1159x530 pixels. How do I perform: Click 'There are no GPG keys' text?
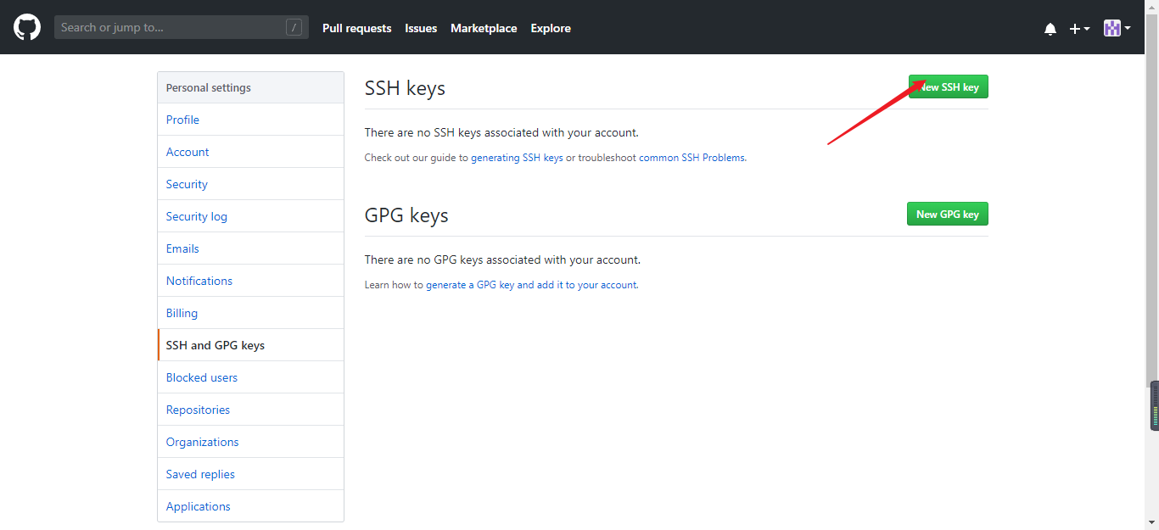coord(502,259)
